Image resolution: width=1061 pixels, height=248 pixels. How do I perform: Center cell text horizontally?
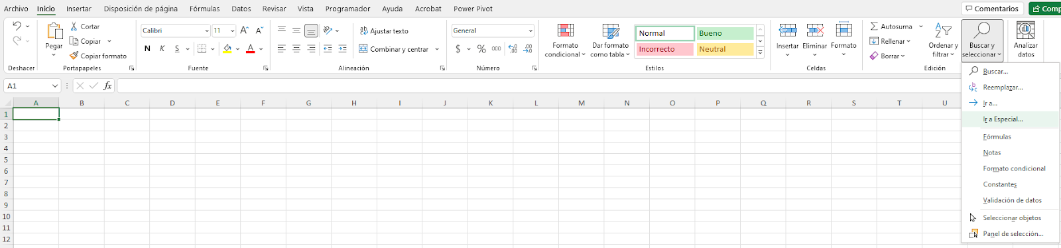[296, 48]
